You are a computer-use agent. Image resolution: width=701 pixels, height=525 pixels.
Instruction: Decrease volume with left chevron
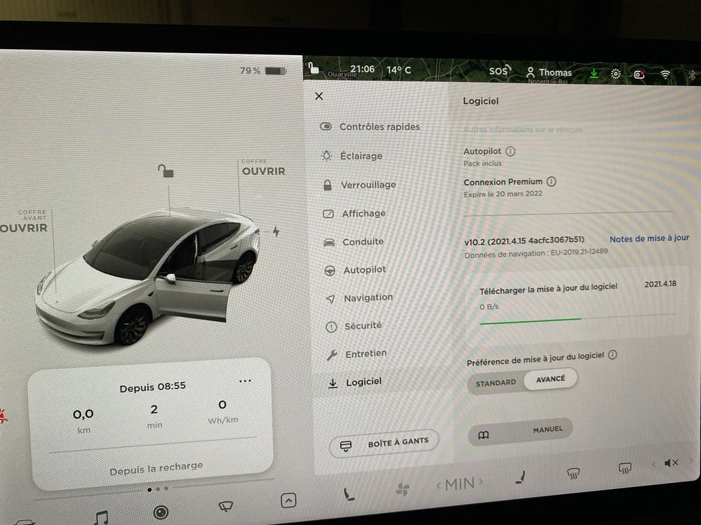click(x=654, y=465)
